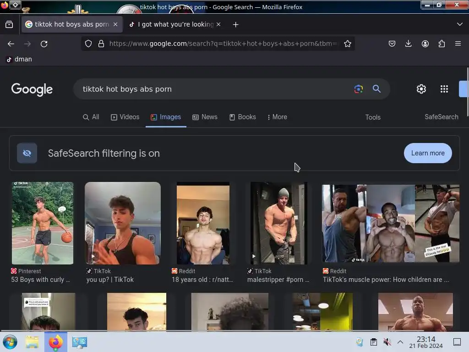Screen dimensions: 469x352
Task: Click the show desktop button
Action: coord(457,342)
